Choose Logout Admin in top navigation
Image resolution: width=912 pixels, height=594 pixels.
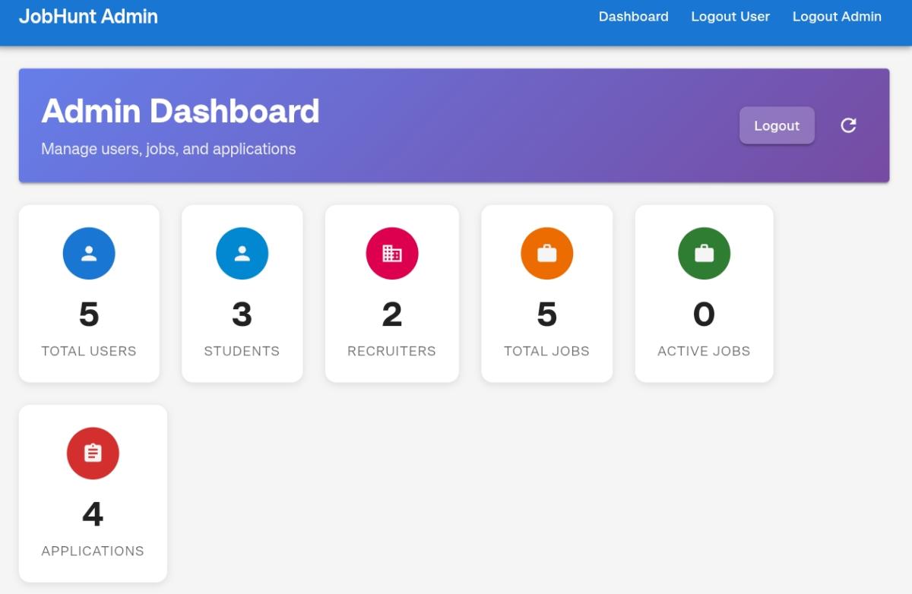coord(837,17)
